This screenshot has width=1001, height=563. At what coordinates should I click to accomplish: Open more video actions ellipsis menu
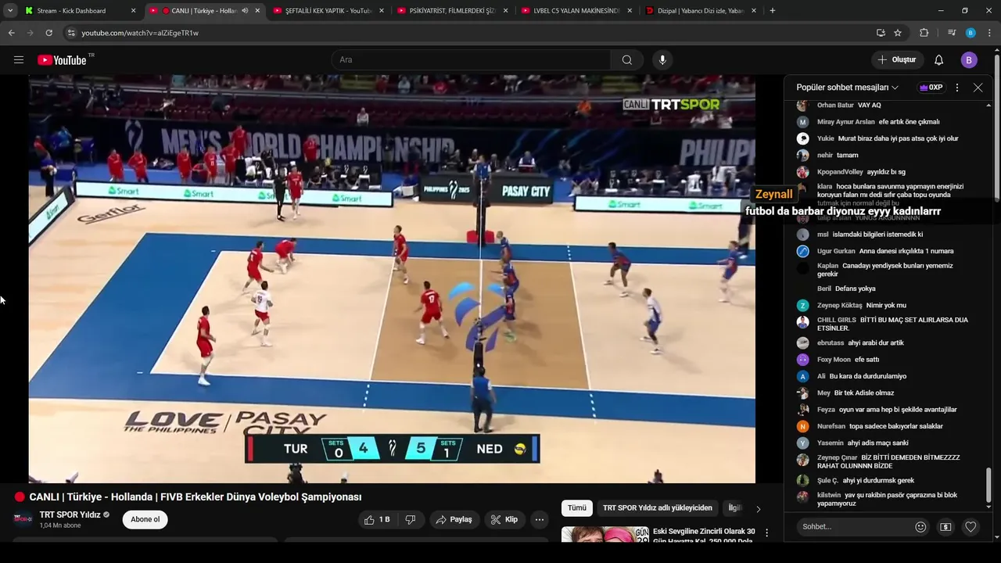click(x=539, y=519)
